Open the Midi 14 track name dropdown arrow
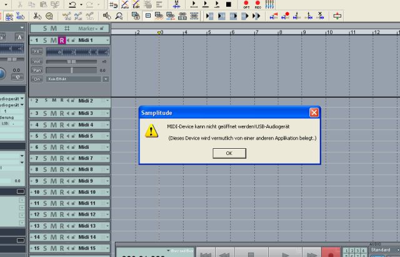The height and width of the screenshot is (257, 400). tap(107, 237)
